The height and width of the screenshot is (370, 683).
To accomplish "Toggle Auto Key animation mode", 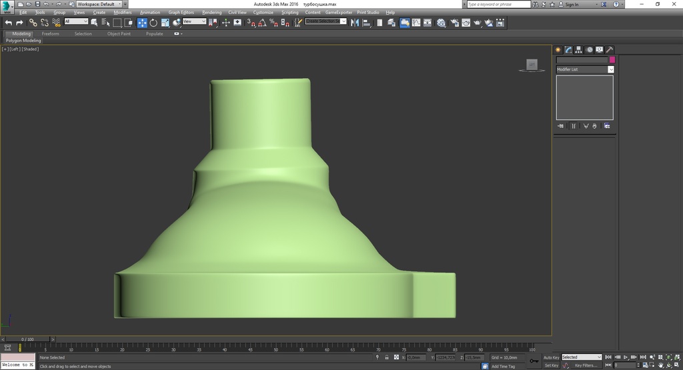I will [551, 357].
